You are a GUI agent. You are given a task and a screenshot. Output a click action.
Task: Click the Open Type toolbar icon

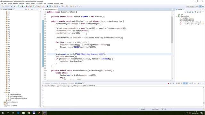[38, 6]
